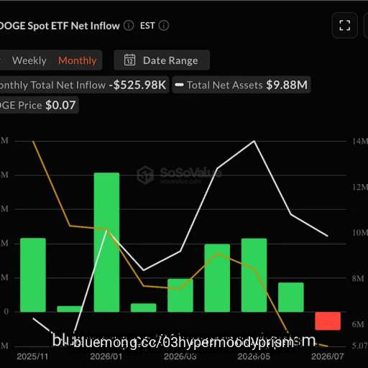Open the Date Range picker
The height and width of the screenshot is (368, 368).
(x=162, y=60)
